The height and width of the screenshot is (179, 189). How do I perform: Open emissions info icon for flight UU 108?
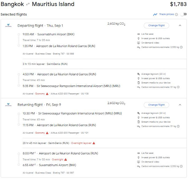pos(178,87)
